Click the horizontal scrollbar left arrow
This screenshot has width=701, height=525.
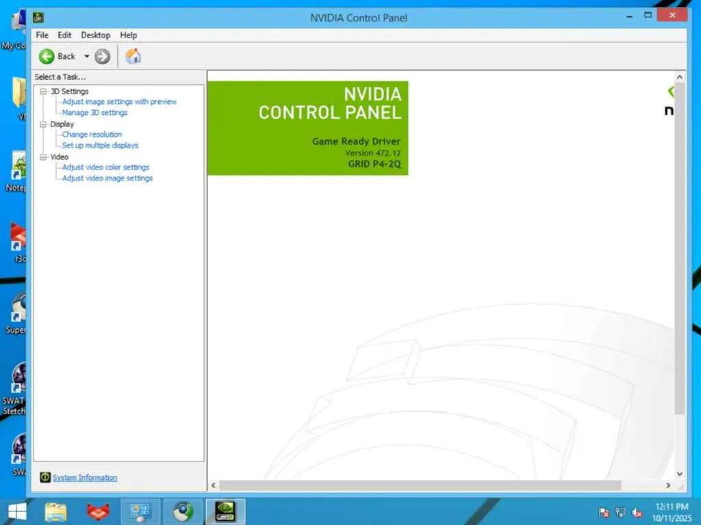(214, 485)
